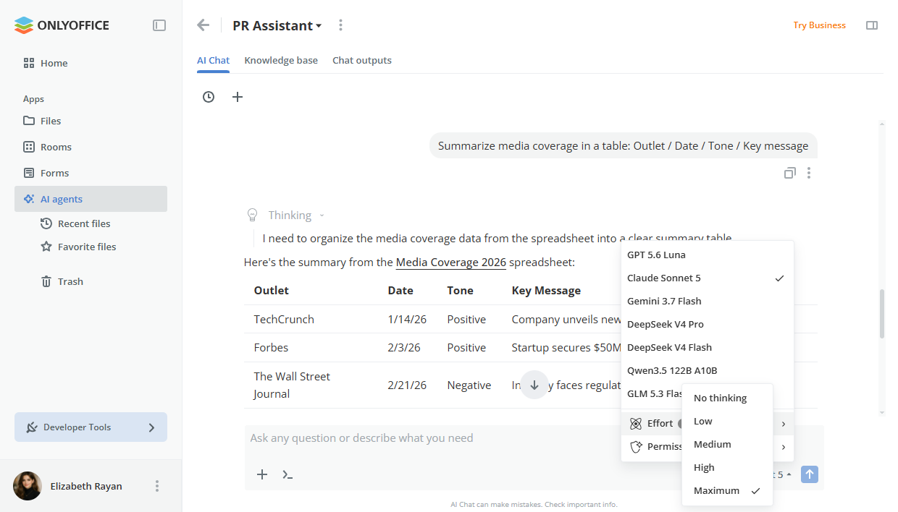
Task: Set effort to High
Action: pos(727,467)
